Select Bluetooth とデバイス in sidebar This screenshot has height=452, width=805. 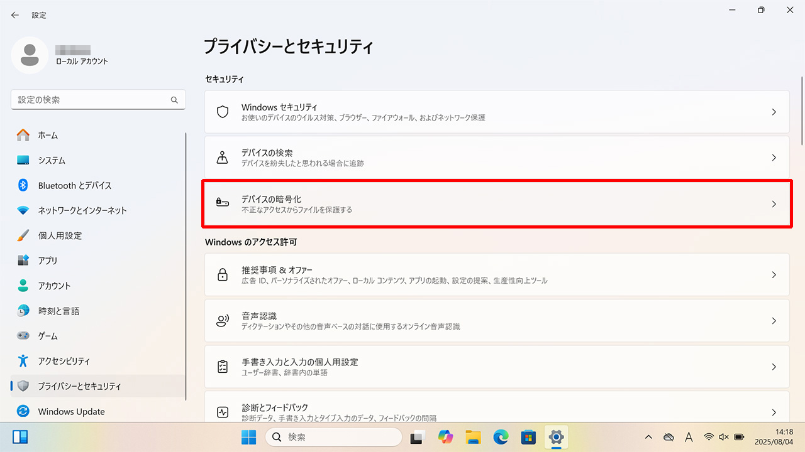pyautogui.click(x=98, y=185)
